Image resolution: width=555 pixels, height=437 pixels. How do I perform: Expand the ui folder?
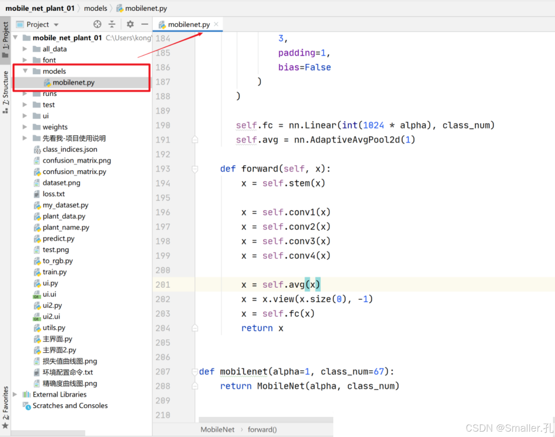point(25,116)
